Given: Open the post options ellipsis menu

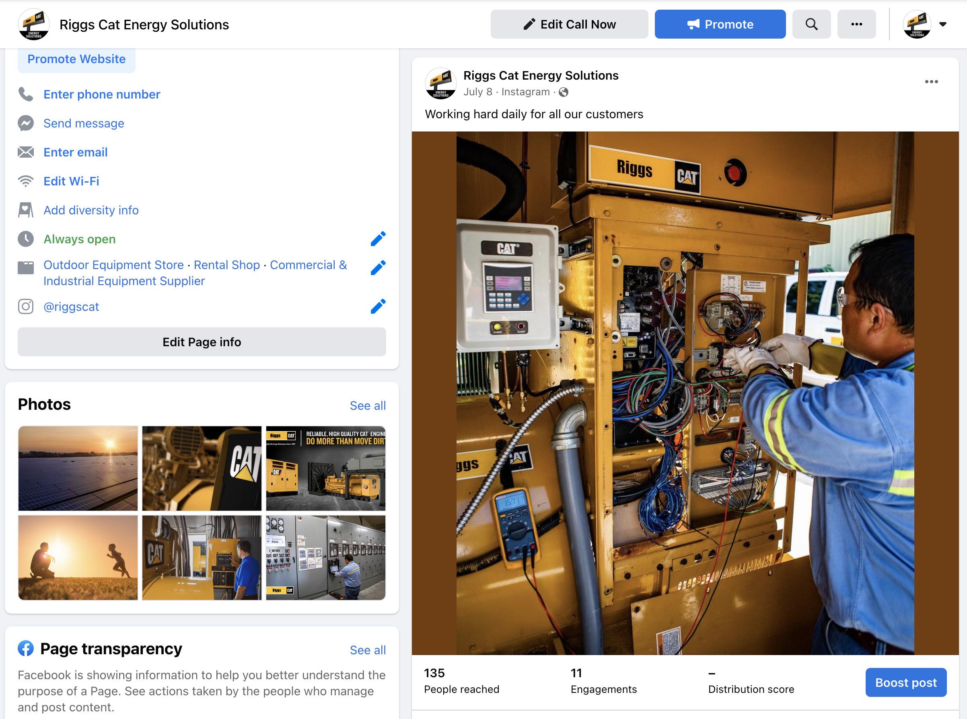Looking at the screenshot, I should pyautogui.click(x=931, y=82).
